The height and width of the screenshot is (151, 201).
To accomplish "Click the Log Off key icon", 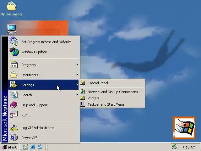I will pyautogui.click(x=14, y=127).
